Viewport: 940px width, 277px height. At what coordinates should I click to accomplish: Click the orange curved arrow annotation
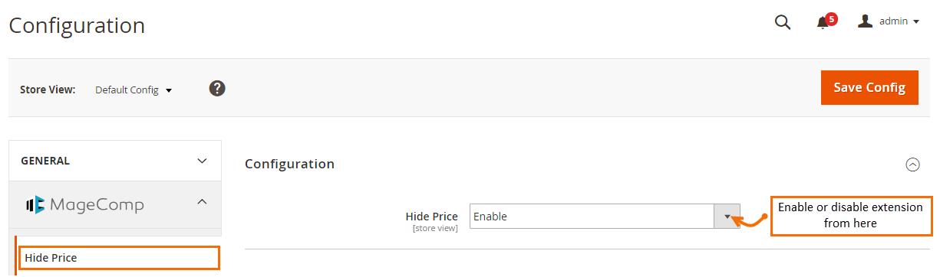(x=751, y=220)
